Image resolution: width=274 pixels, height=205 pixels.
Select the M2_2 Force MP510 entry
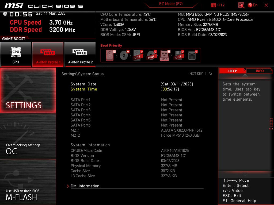click(x=135, y=135)
